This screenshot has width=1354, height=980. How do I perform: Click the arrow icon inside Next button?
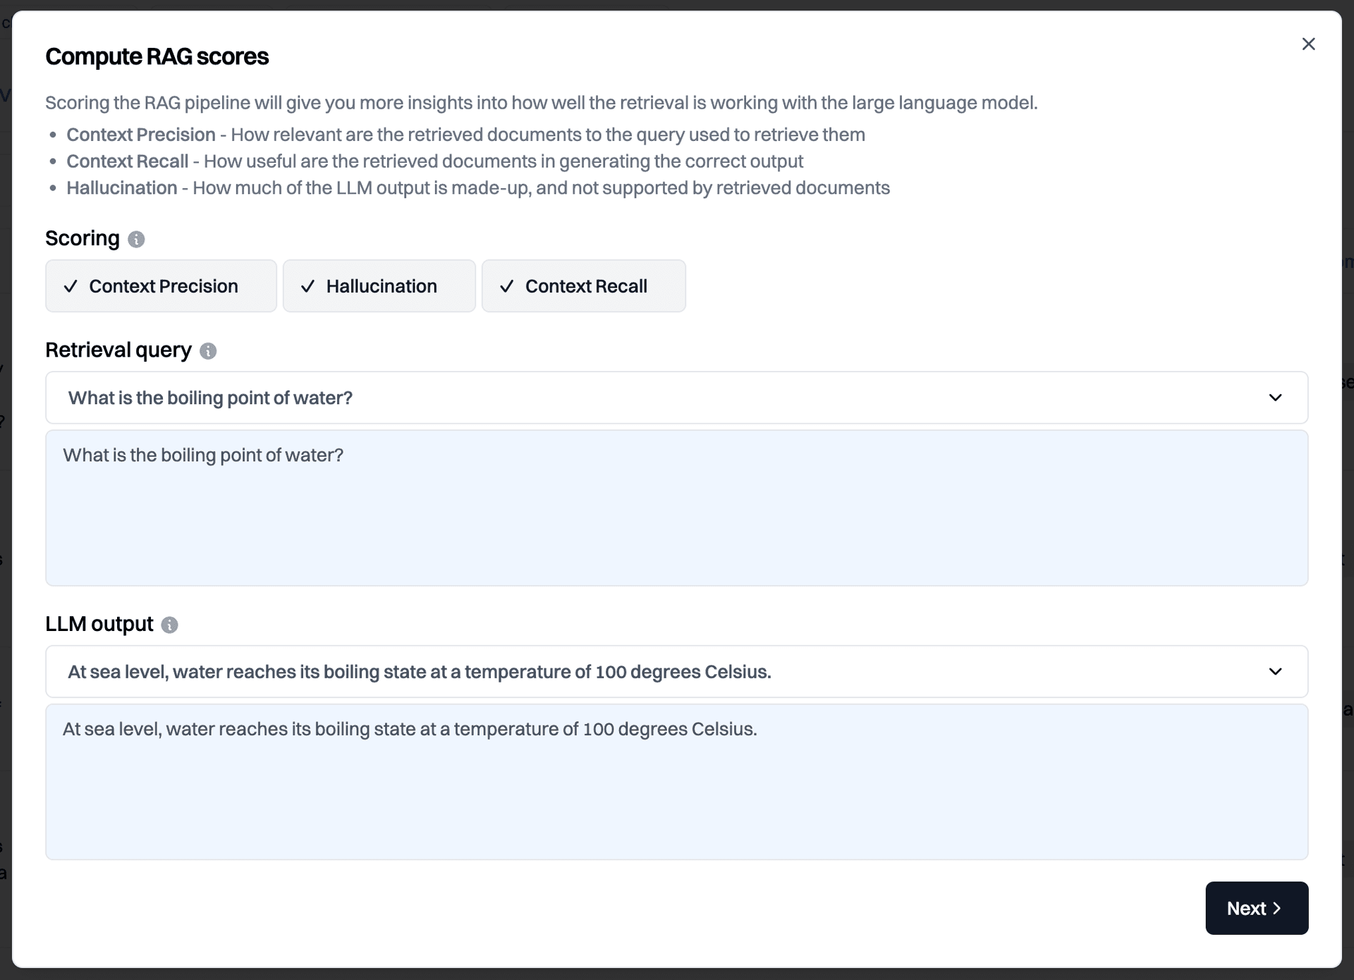(x=1276, y=908)
